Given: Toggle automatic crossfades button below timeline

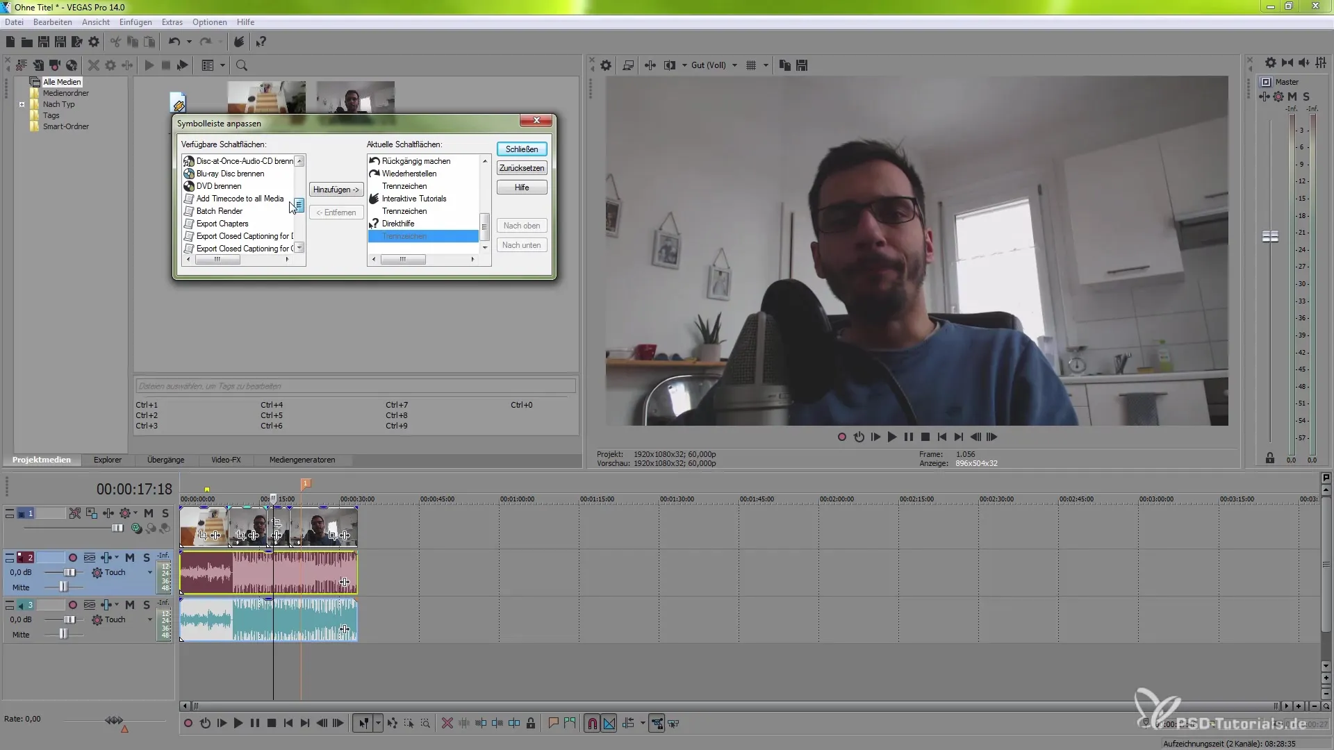Looking at the screenshot, I should pyautogui.click(x=609, y=724).
